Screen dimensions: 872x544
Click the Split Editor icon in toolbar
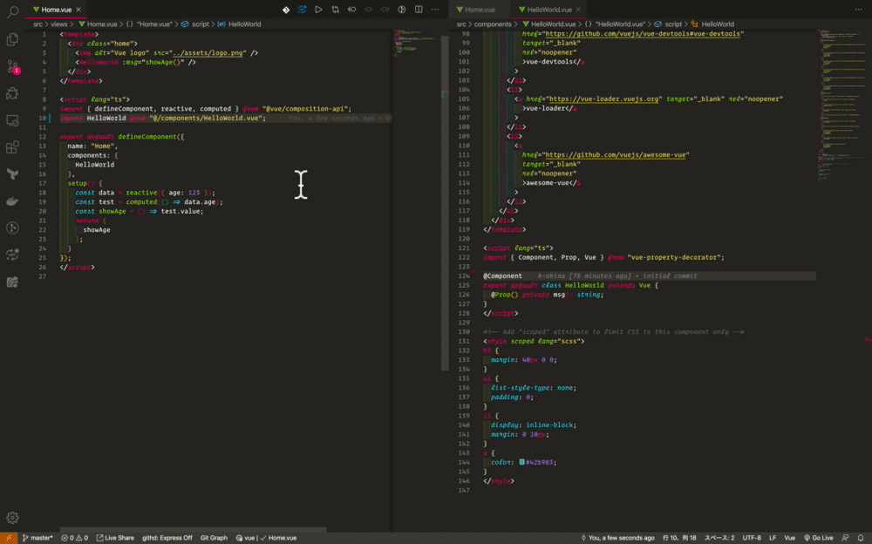[419, 10]
